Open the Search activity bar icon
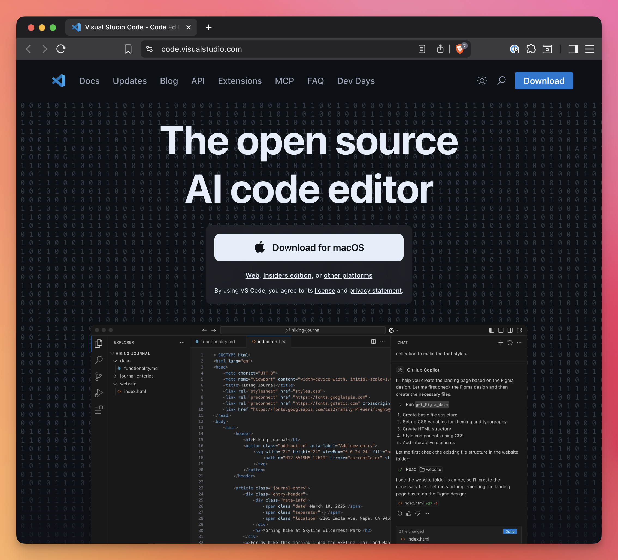The image size is (618, 560). click(x=99, y=360)
